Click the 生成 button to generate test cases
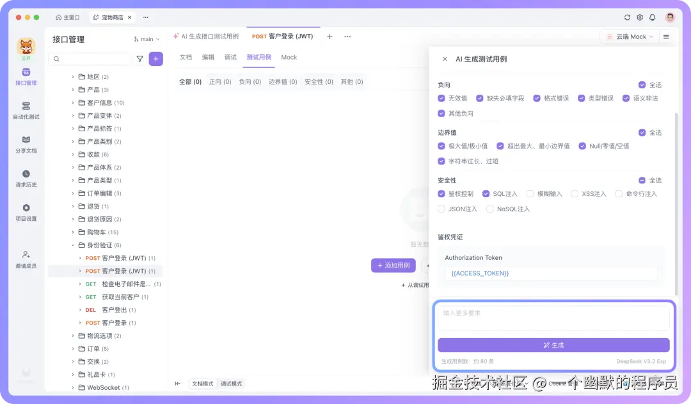Screen dimensions: 691x404 (553, 345)
